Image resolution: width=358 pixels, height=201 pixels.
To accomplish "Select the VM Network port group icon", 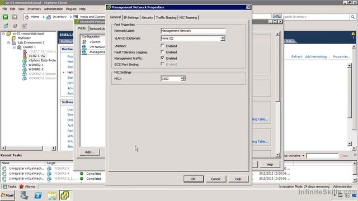I will tap(84, 47).
